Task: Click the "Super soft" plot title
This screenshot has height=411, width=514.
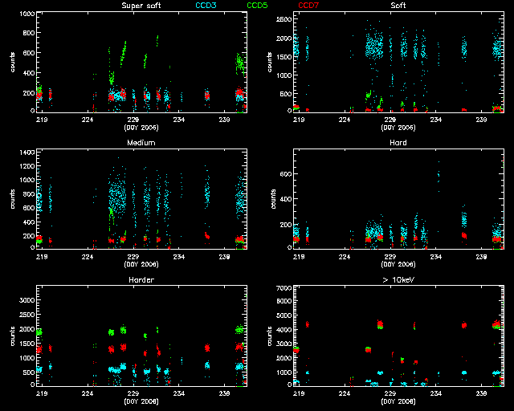Action: tap(141, 6)
